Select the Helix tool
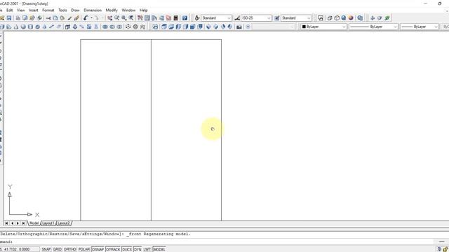 click(x=51, y=27)
